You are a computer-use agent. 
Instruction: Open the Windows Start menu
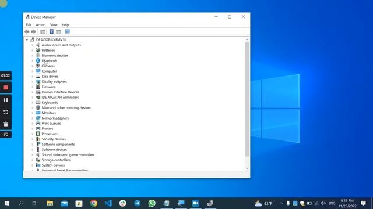tap(7, 203)
